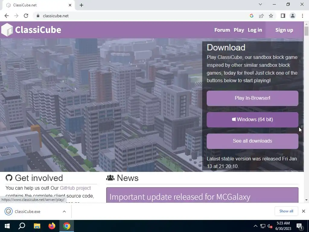Click the News group icon

[110, 178]
